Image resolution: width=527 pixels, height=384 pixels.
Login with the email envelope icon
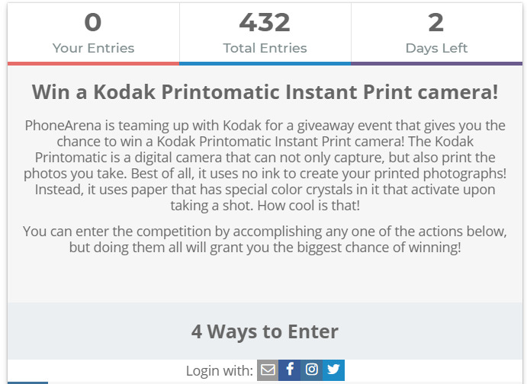tap(268, 370)
